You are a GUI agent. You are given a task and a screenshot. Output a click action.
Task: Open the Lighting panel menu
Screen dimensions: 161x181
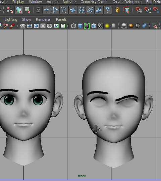pyautogui.click(x=11, y=19)
